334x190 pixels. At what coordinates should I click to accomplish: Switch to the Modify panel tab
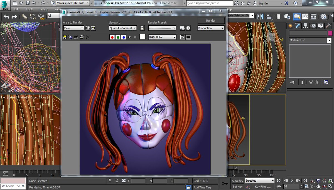(x=298, y=26)
